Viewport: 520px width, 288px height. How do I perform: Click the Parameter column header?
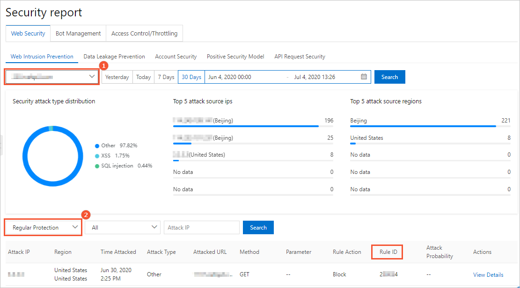299,252
